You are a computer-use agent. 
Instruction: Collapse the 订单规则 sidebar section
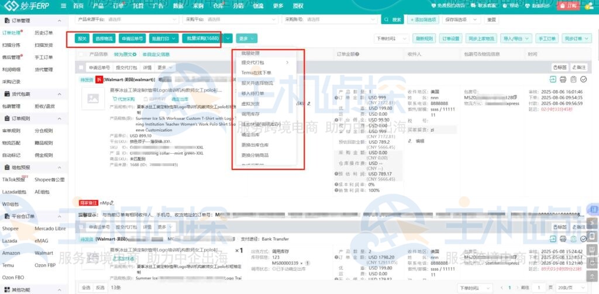tap(59, 119)
